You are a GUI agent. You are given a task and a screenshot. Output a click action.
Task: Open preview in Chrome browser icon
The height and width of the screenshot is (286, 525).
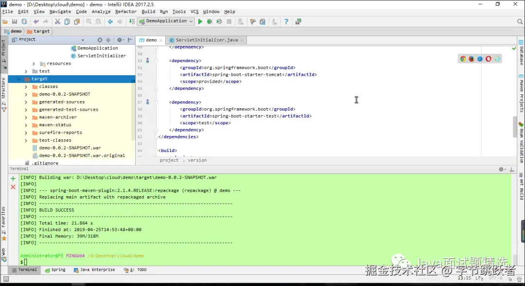463,59
